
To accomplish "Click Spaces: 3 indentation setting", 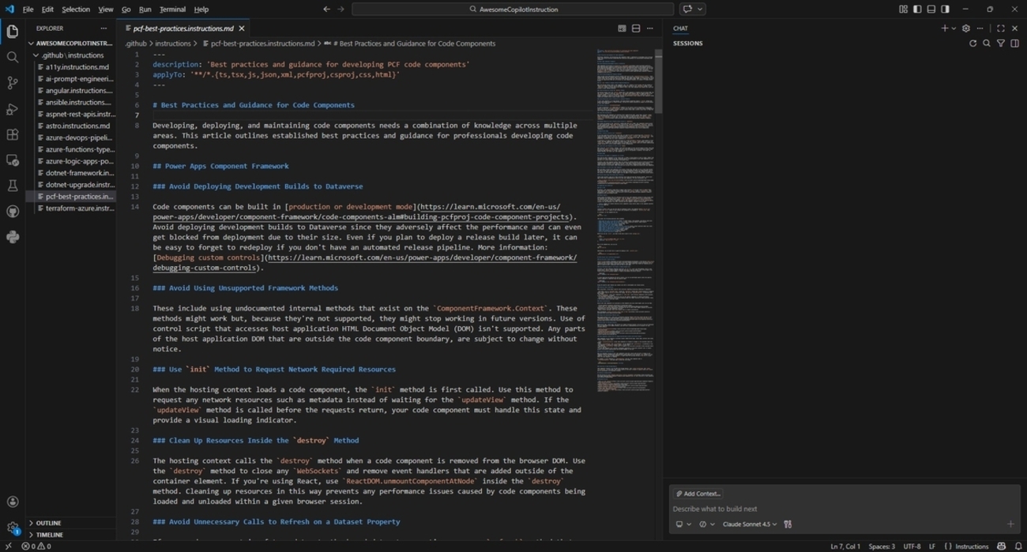I will click(882, 546).
